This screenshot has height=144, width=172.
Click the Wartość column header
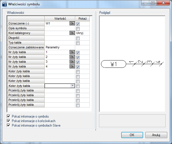pyautogui.click(x=60, y=19)
